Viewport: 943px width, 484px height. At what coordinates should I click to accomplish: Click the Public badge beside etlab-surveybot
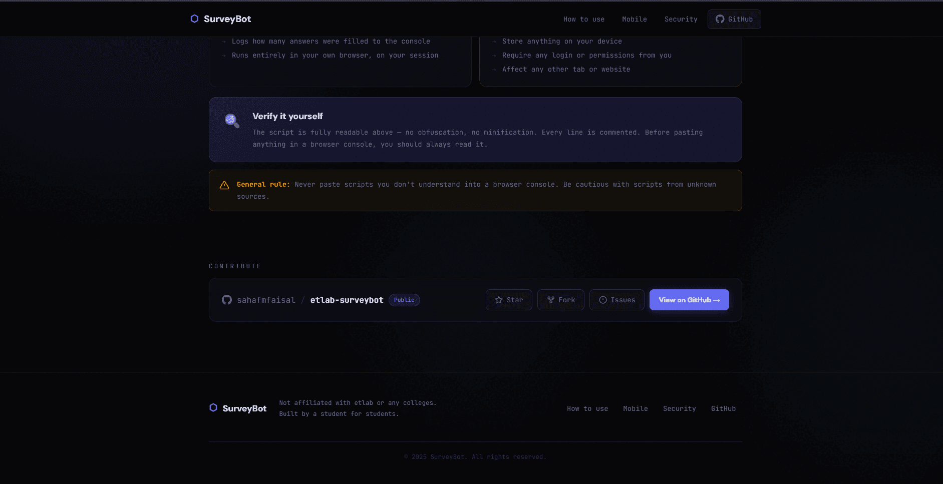pyautogui.click(x=404, y=300)
